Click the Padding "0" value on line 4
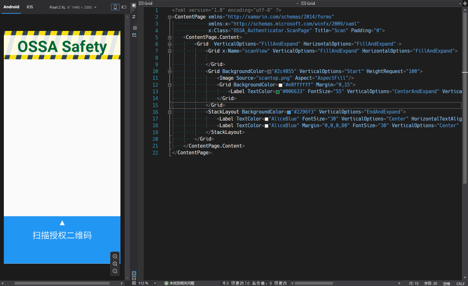This screenshot has height=286, width=468. (378, 31)
